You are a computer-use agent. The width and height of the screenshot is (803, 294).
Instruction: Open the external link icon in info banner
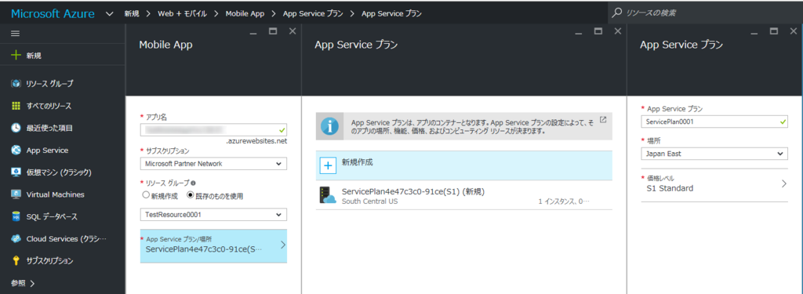coord(603,120)
